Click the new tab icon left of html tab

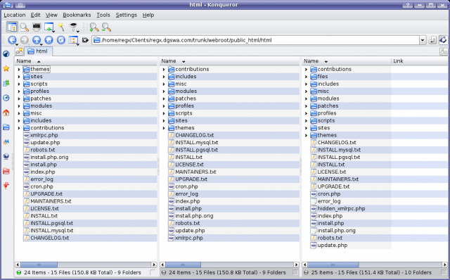20,51
